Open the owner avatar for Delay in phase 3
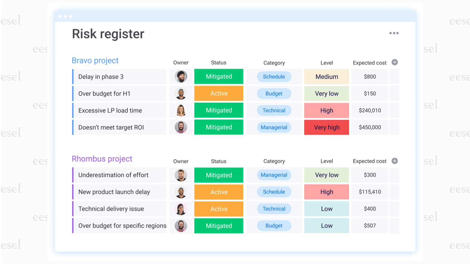Image resolution: width=470 pixels, height=264 pixels. coord(181,77)
